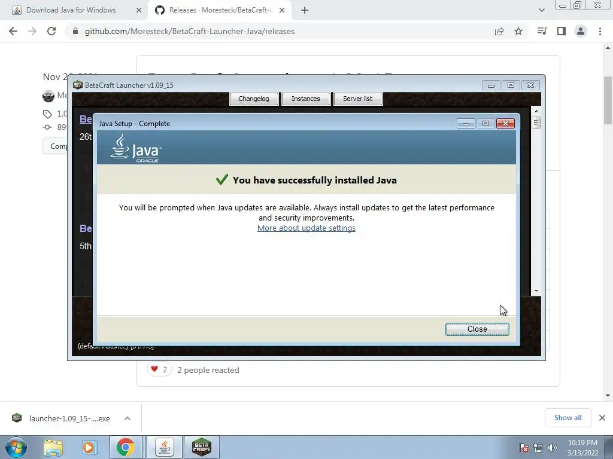Toggle the Chrome side panel
613x459 pixels.
pyautogui.click(x=562, y=31)
